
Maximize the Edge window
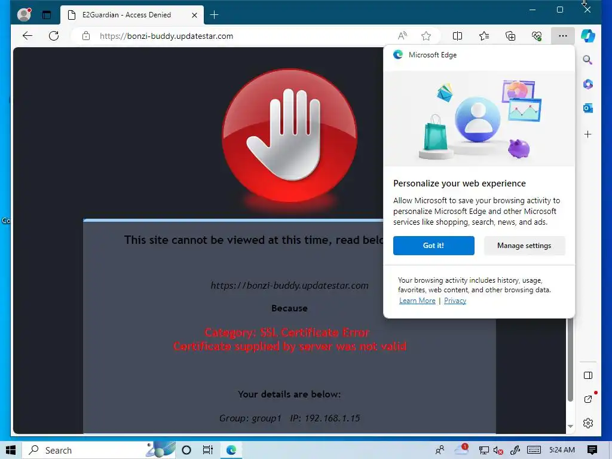pos(559,10)
